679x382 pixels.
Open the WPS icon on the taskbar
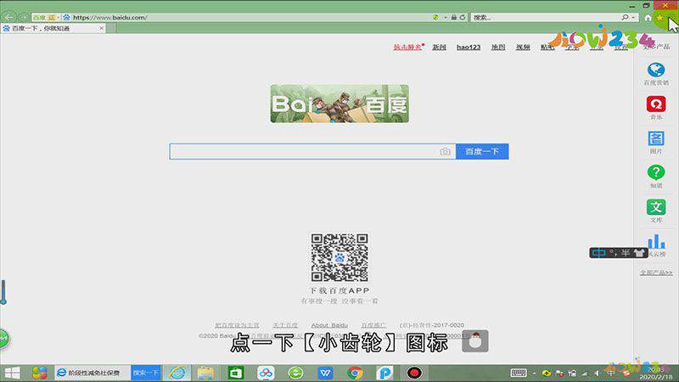click(325, 373)
